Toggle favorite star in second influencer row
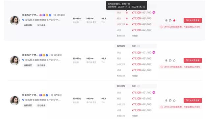 click(174, 60)
